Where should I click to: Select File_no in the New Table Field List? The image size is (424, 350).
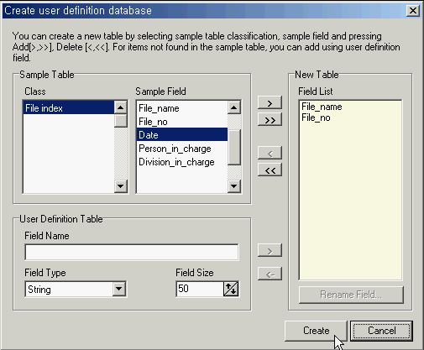pos(316,118)
